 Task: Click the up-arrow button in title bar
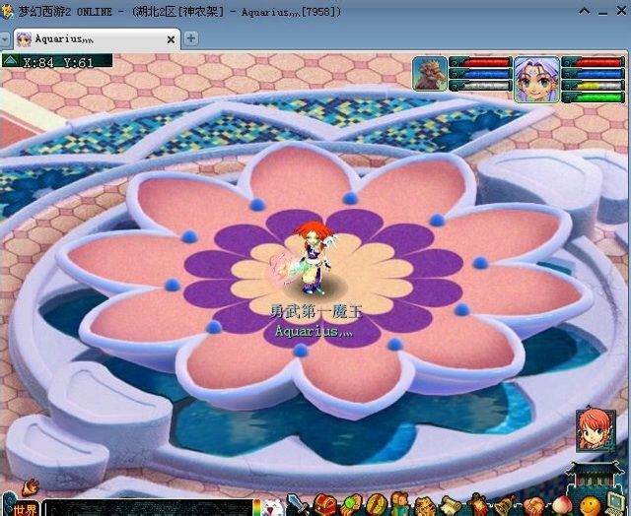[584, 11]
